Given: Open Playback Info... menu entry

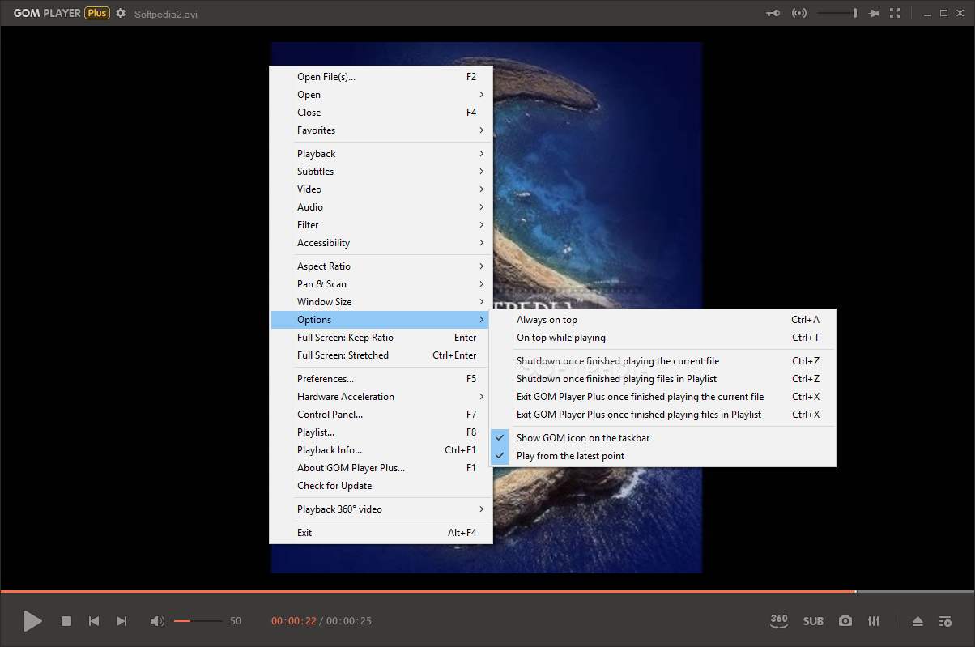Looking at the screenshot, I should (381, 450).
